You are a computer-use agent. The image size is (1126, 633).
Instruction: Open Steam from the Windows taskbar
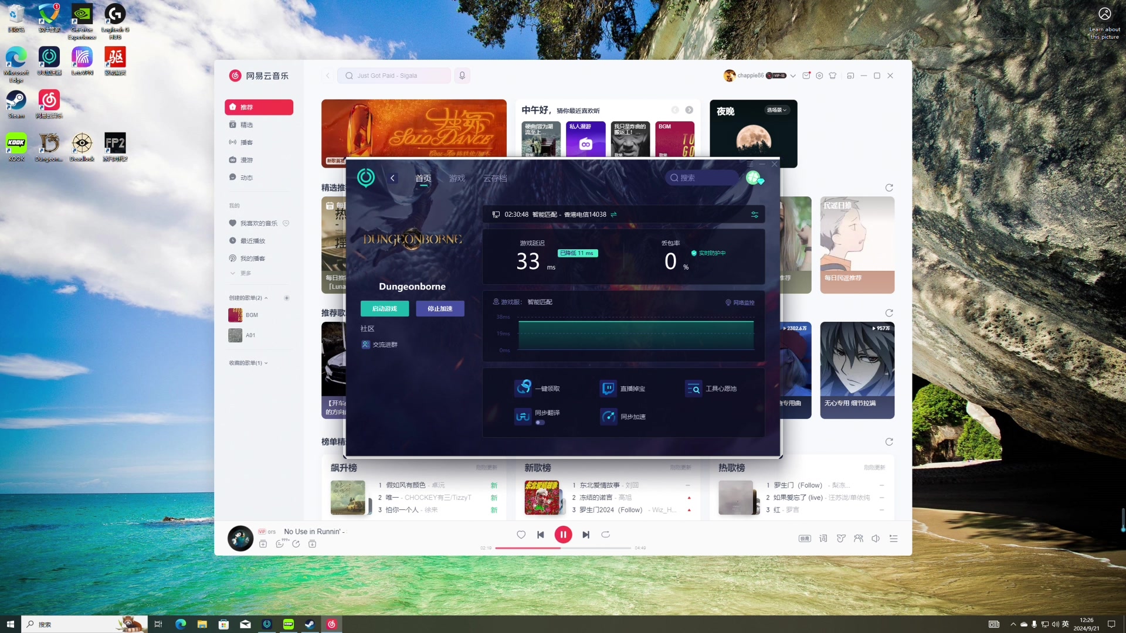coord(310,624)
